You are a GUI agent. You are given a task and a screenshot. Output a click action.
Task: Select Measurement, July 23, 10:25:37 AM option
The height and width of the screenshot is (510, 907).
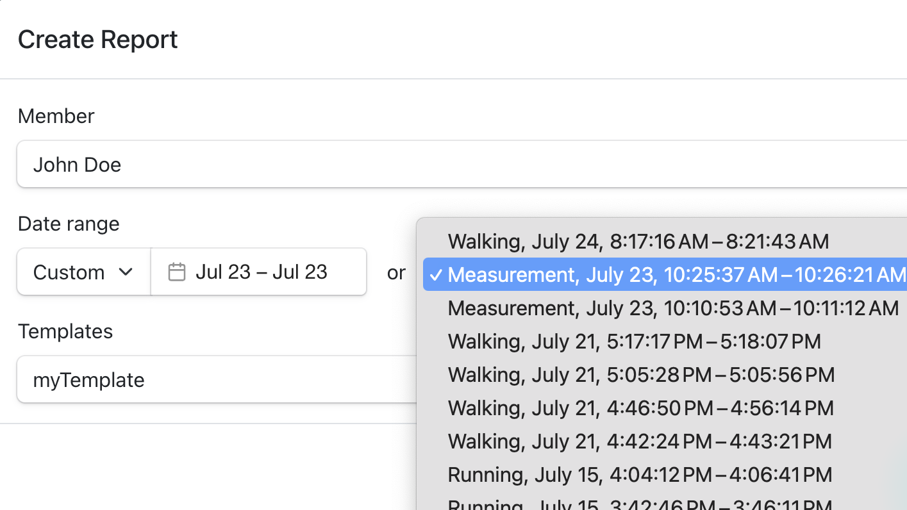tap(673, 275)
